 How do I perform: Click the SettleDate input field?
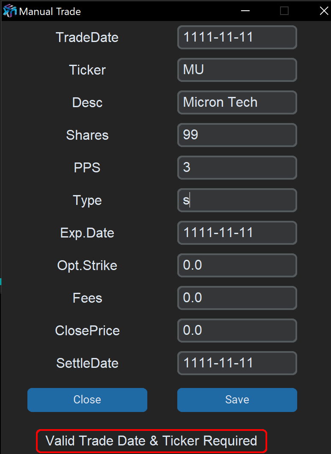(237, 363)
